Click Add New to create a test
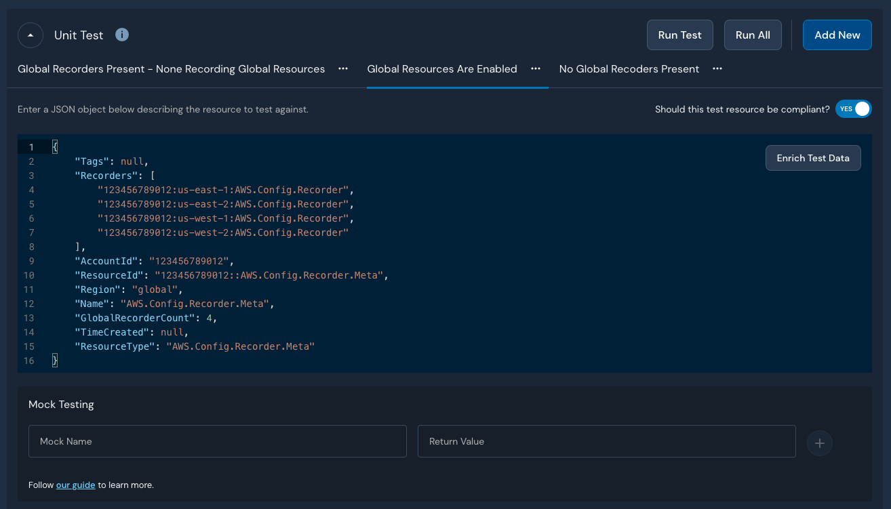This screenshot has width=891, height=509. coord(837,35)
